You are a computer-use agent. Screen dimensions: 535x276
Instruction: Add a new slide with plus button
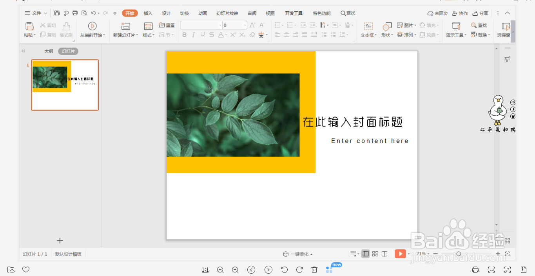tap(60, 241)
